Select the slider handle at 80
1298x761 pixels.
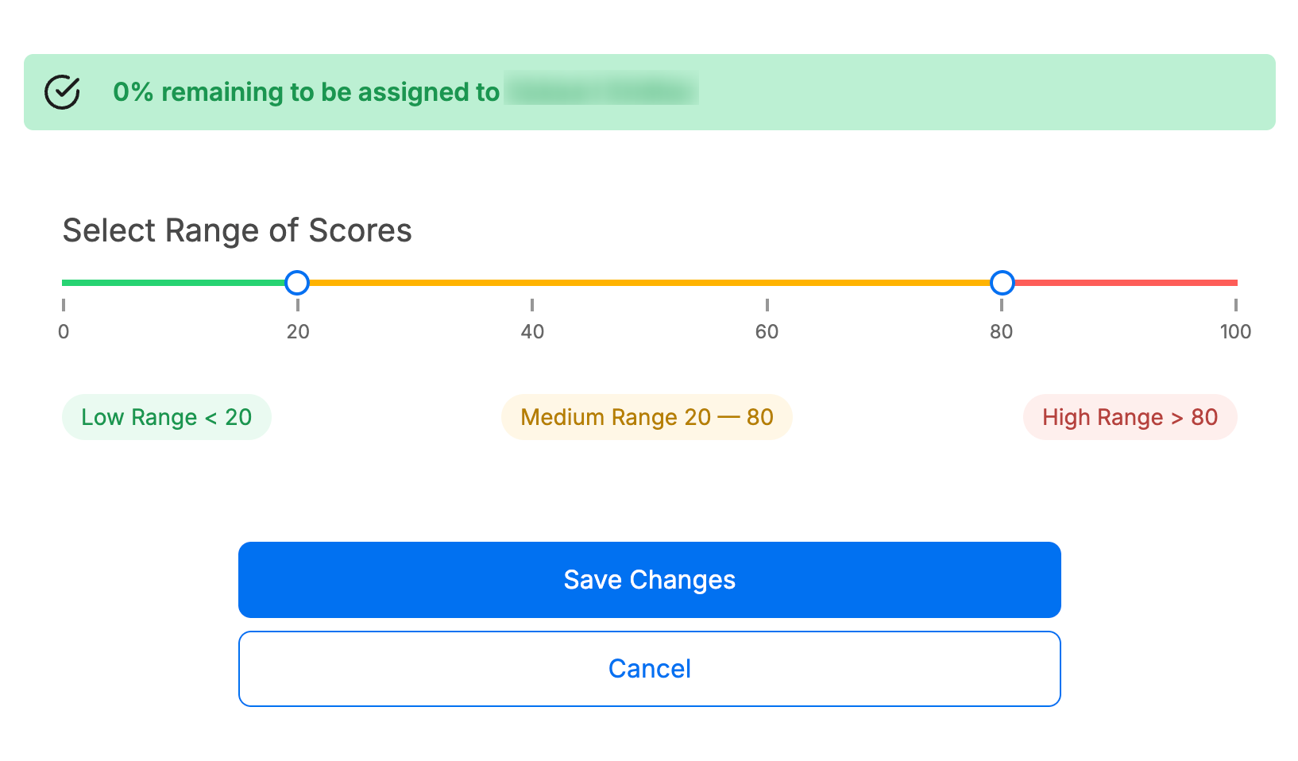1002,282
